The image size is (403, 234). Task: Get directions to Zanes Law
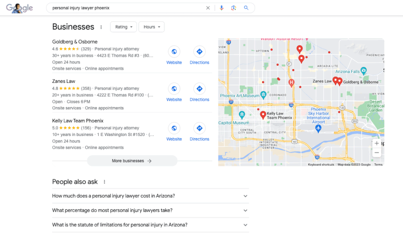pyautogui.click(x=199, y=89)
